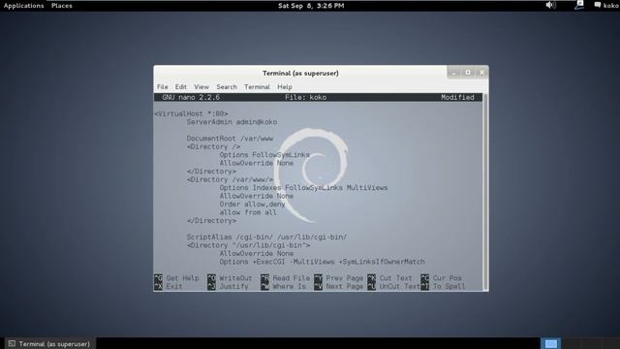Image resolution: width=620 pixels, height=349 pixels.
Task: Click the 'To Spell' shortcut label
Action: (449, 287)
